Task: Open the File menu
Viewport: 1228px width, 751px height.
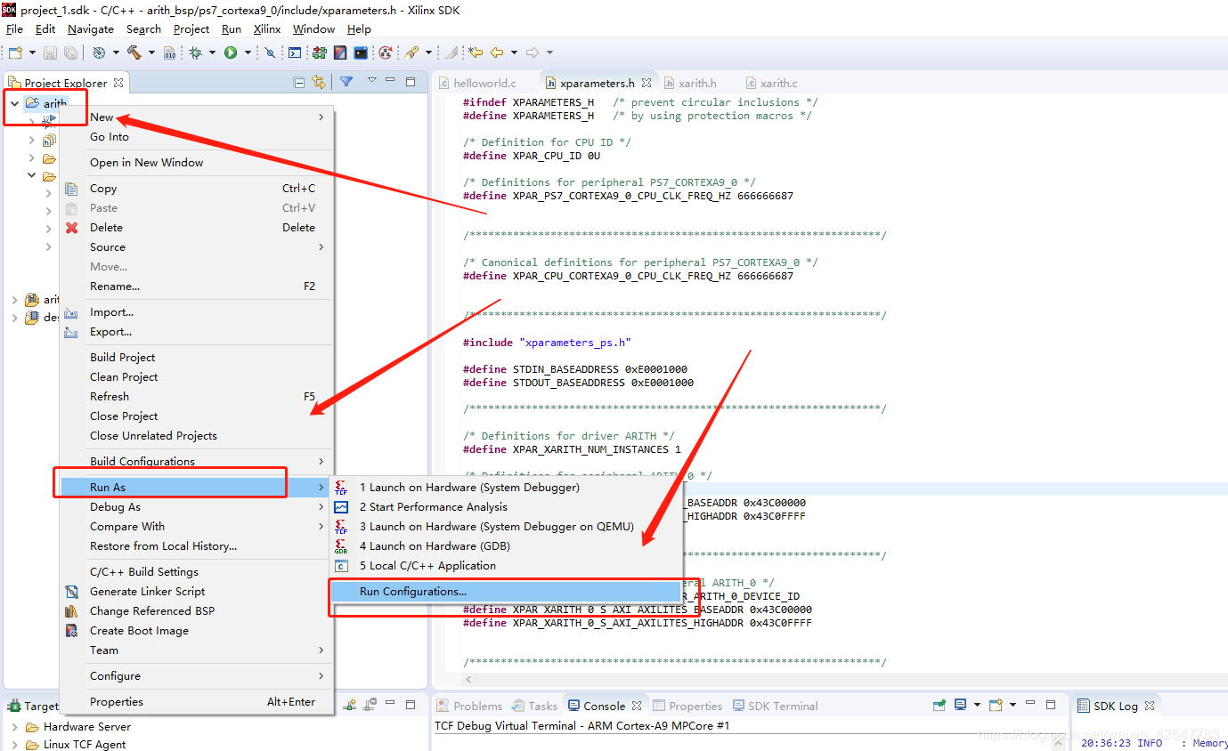Action: tap(14, 29)
